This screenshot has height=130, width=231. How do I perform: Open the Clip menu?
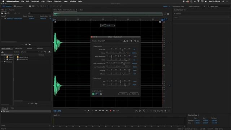point(43,1)
